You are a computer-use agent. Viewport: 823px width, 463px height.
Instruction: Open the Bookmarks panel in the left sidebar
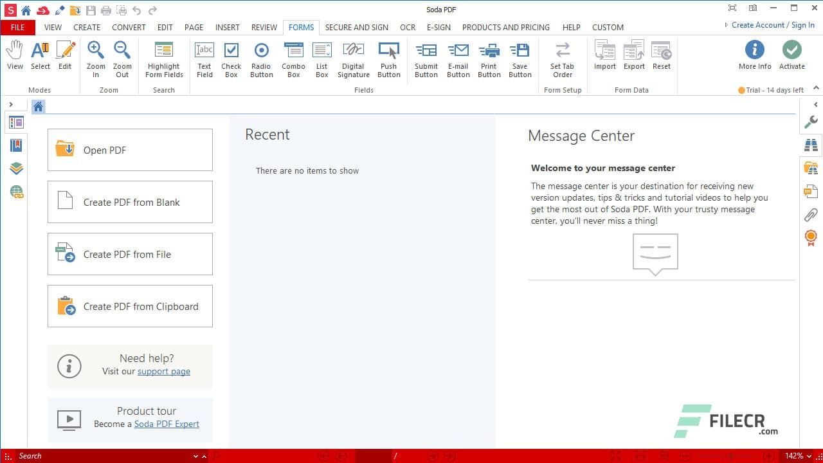[16, 145]
